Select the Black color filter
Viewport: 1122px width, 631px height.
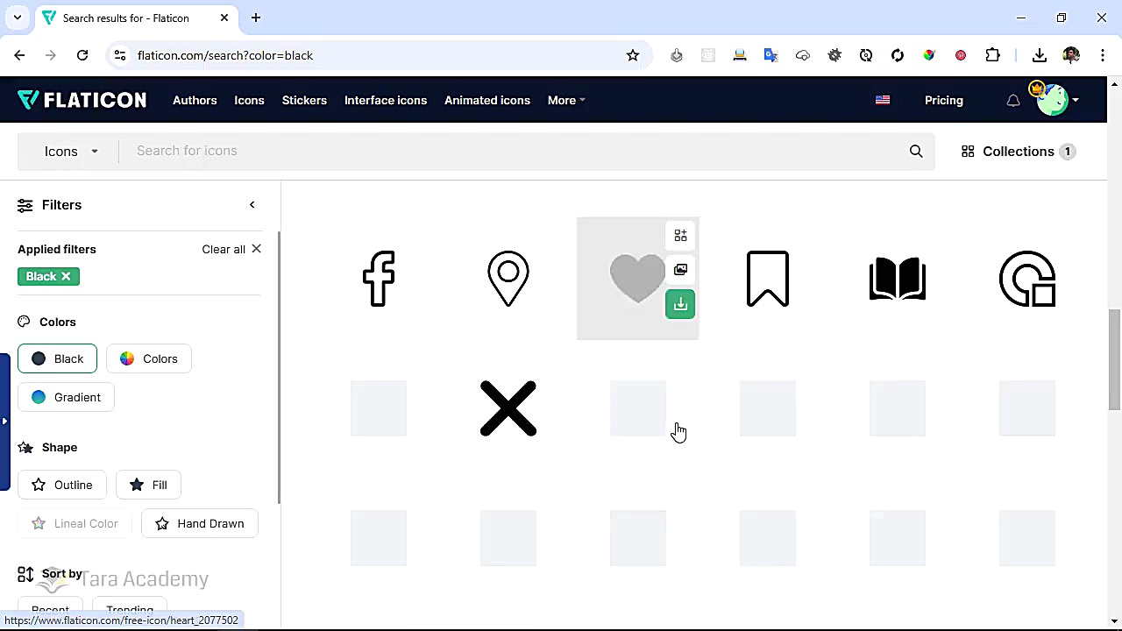click(x=57, y=358)
